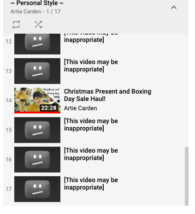
Task: Click the Artie Carden name under video 14
Action: (x=80, y=108)
